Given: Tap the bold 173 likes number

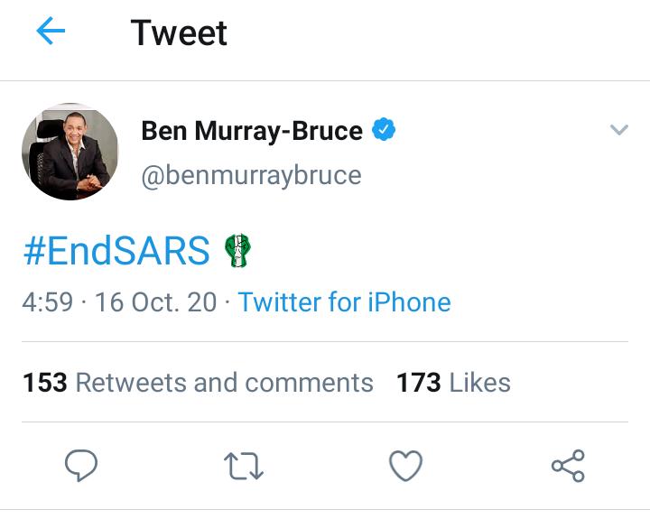Looking at the screenshot, I should 419,382.
